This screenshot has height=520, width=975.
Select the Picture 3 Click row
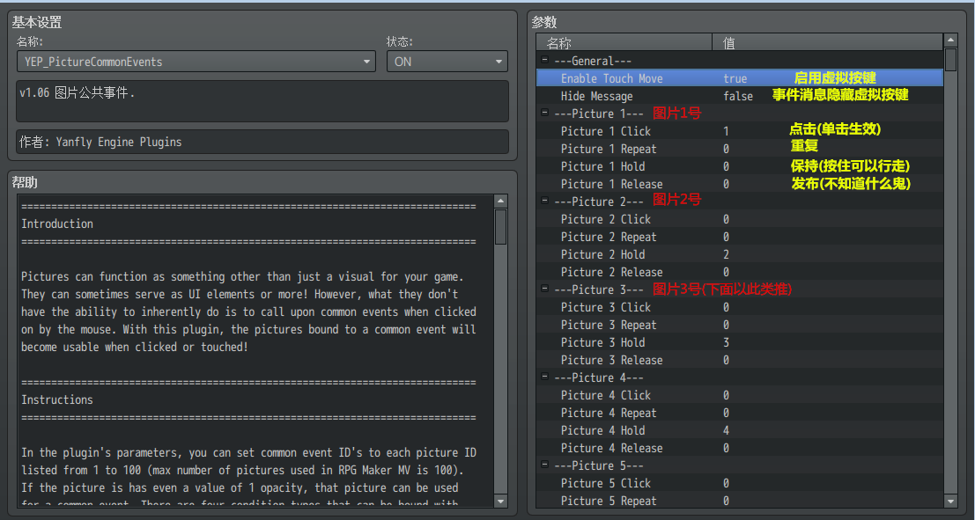(740, 307)
